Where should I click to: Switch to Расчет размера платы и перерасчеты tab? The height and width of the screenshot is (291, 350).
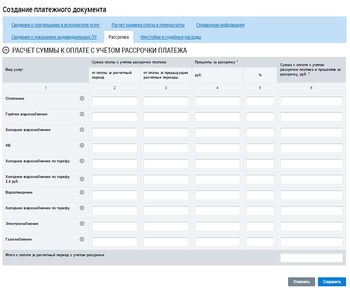148,25
